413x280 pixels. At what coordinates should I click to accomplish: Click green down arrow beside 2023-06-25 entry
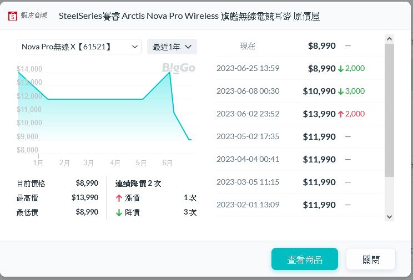coord(341,69)
